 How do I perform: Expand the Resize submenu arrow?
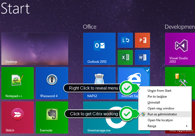pos(187,126)
